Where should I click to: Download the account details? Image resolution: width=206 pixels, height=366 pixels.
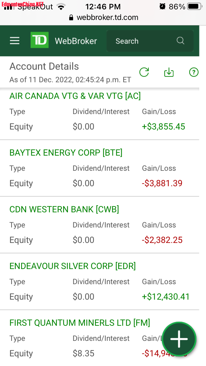(x=169, y=72)
